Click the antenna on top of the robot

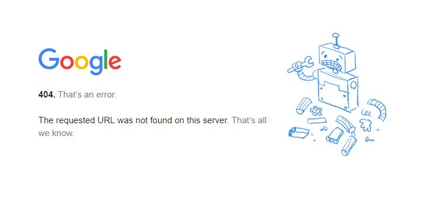pos(335,40)
